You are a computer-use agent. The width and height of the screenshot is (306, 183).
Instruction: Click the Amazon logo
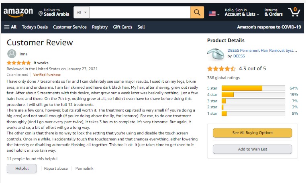pyautogui.click(x=18, y=13)
